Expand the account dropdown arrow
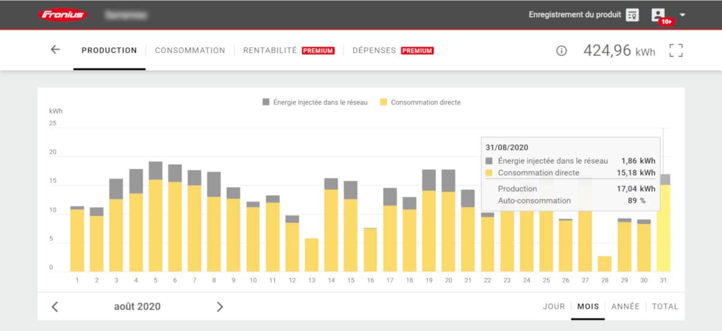The height and width of the screenshot is (331, 722). click(682, 15)
